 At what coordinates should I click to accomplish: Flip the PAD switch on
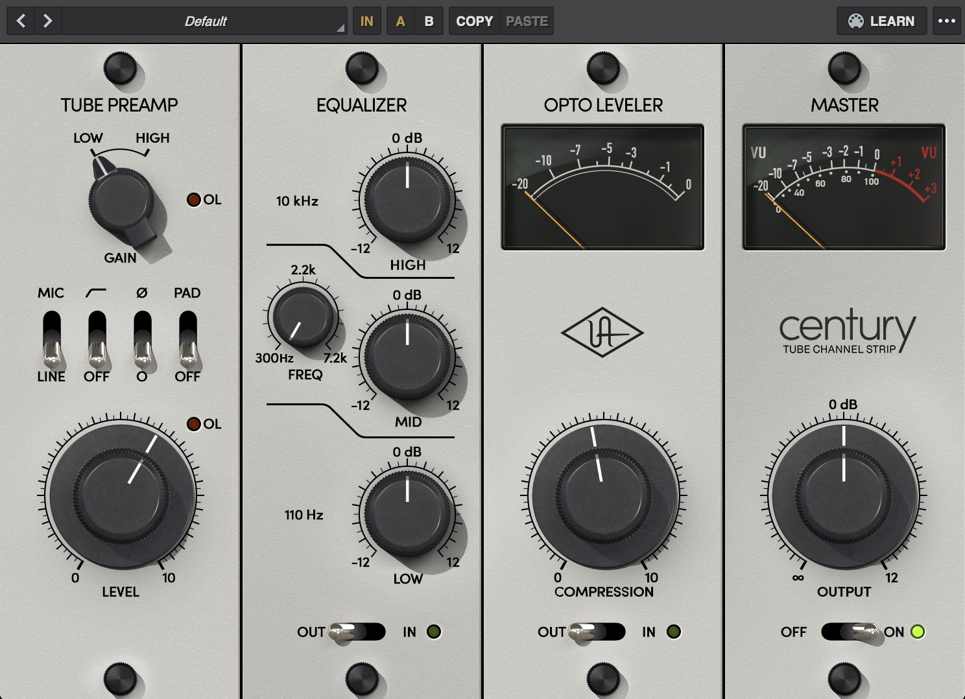(x=187, y=340)
